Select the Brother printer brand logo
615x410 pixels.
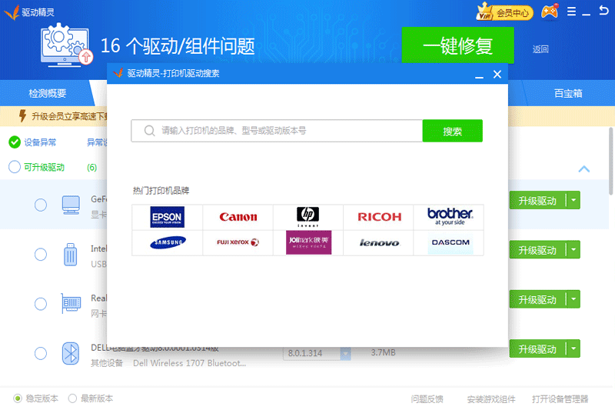(450, 216)
